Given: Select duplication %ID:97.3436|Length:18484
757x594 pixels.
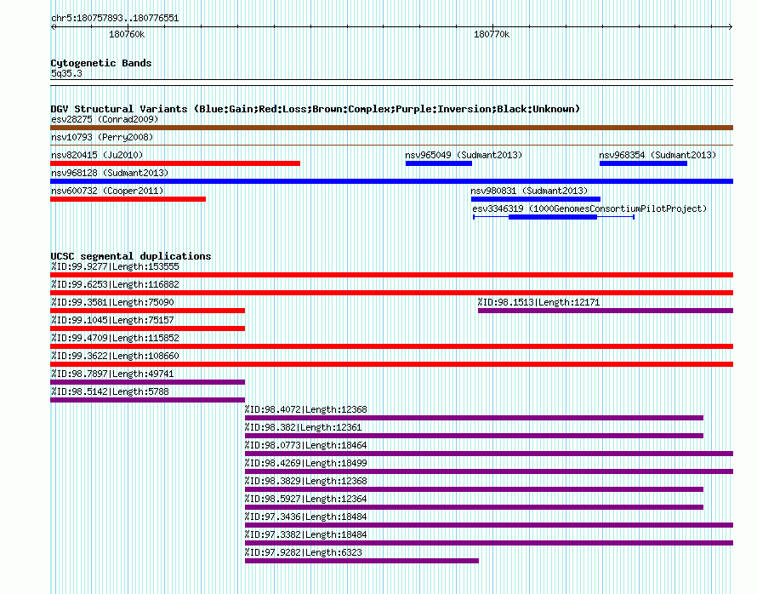Looking at the screenshot, I should tap(489, 525).
